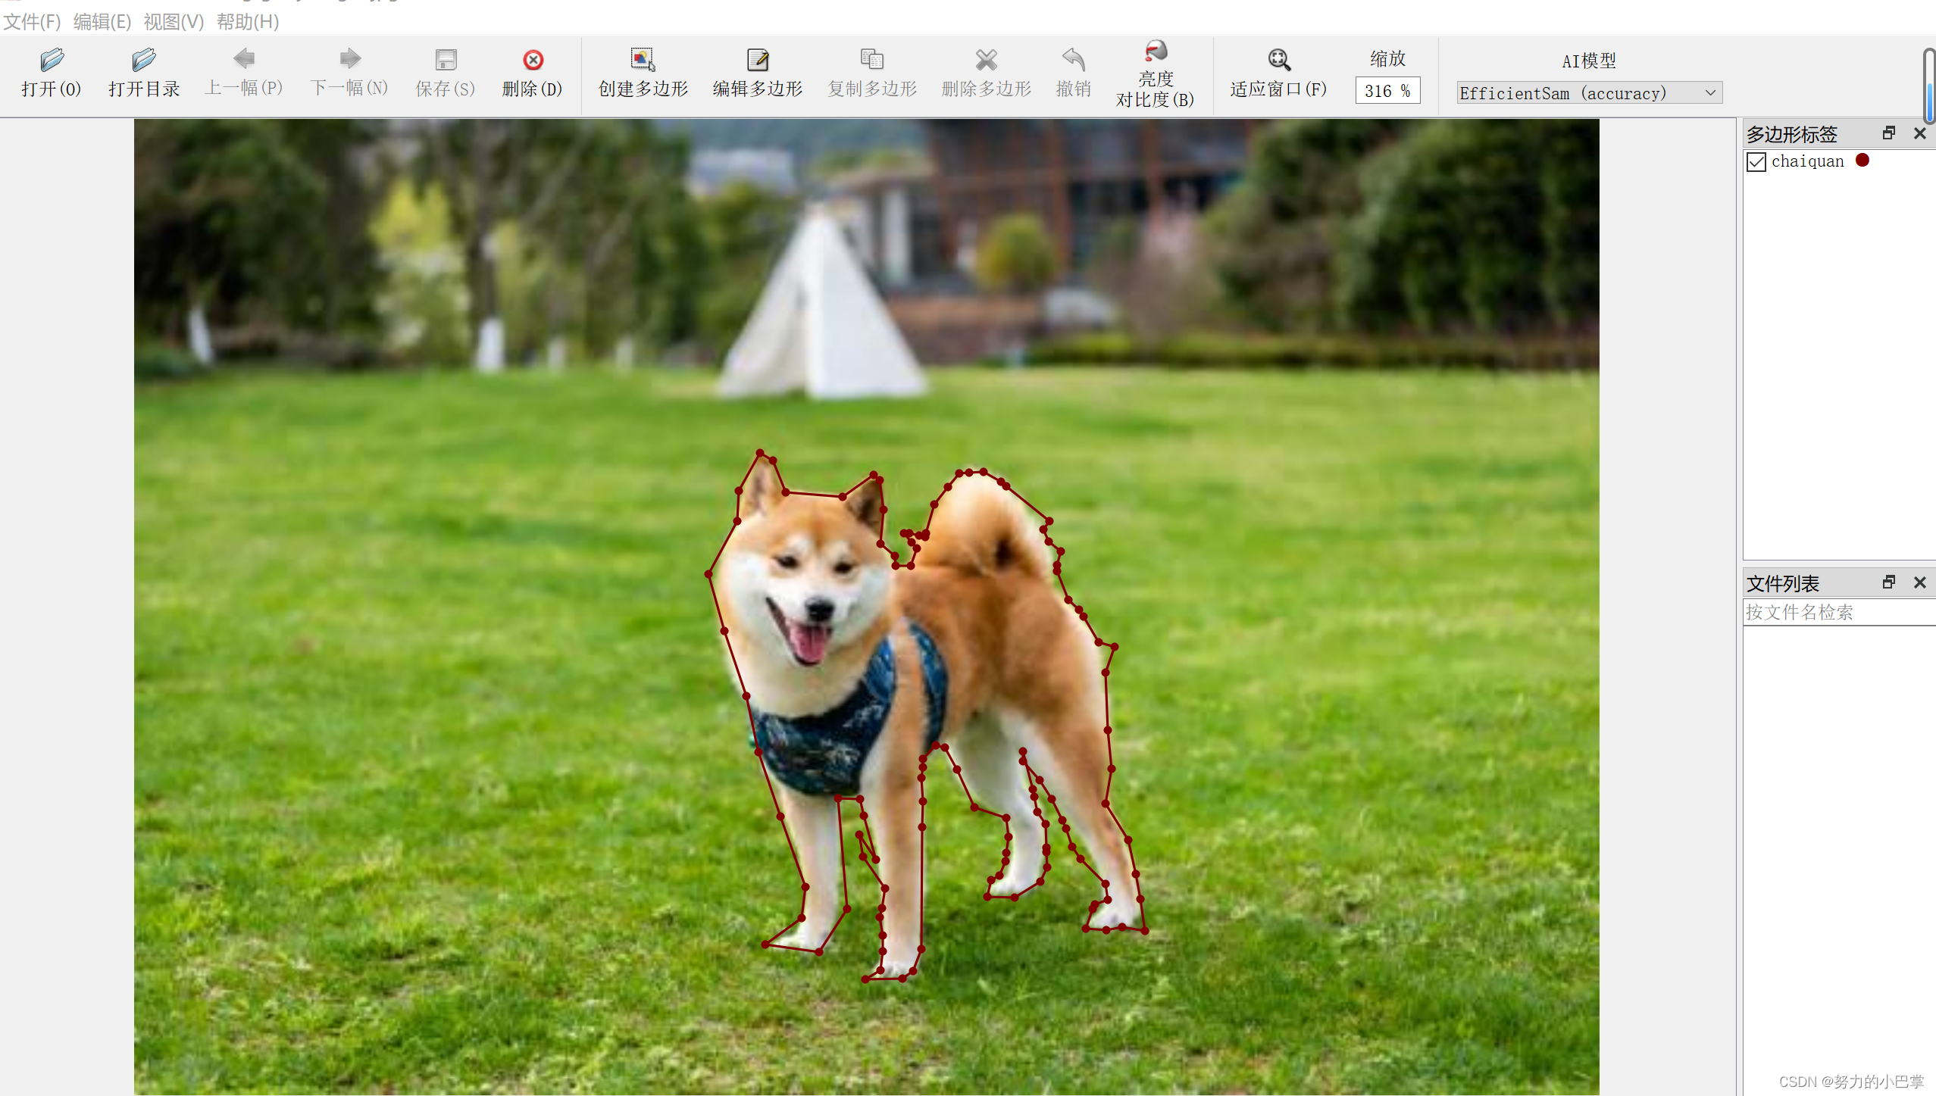Viewport: 1936px width, 1096px height.
Task: Select the Edit Polygon tool (编辑多边形)
Action: tap(757, 61)
